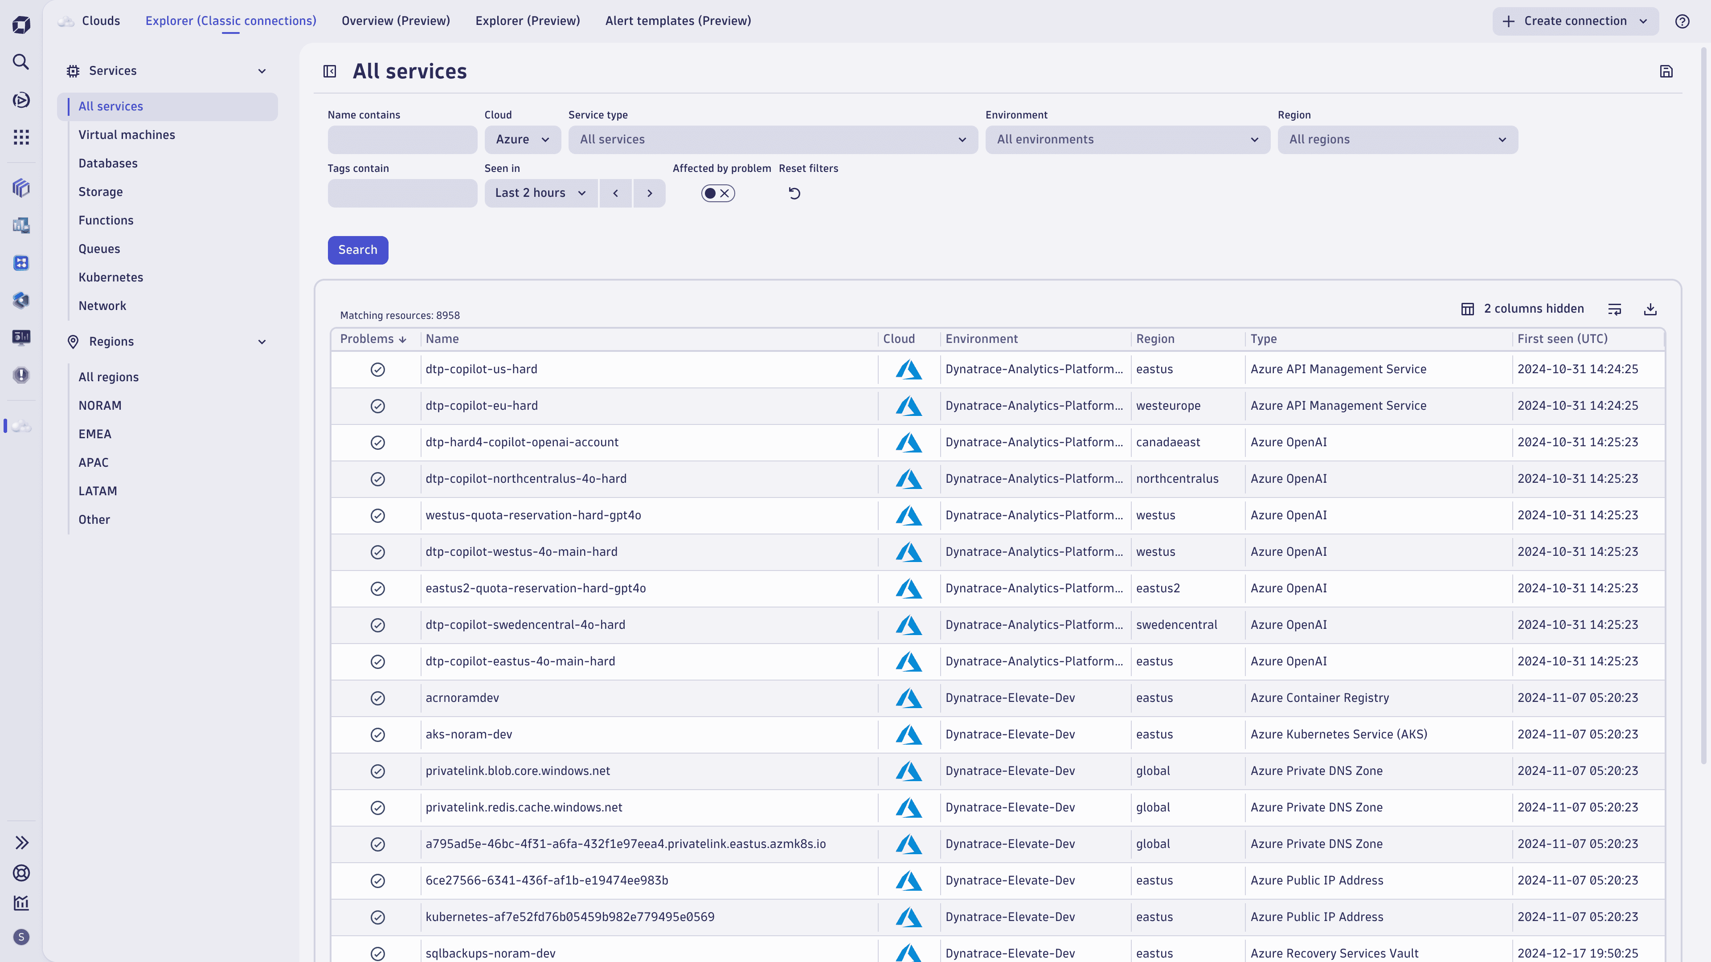
Task: Open the play-circle icon in left rail
Action: [21, 100]
